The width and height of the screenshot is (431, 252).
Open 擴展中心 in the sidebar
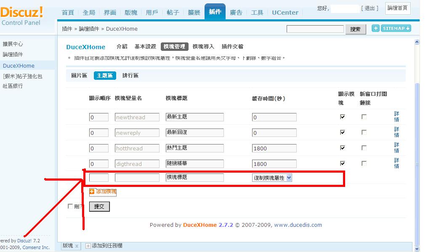coord(13,44)
